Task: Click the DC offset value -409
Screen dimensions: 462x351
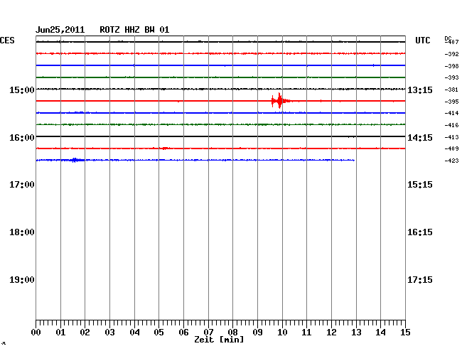Action: (x=451, y=148)
